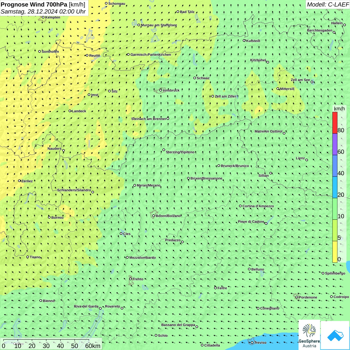Click the "Modell: C-LAEF" label
This screenshot has width=350, height=350.
coord(327,4)
